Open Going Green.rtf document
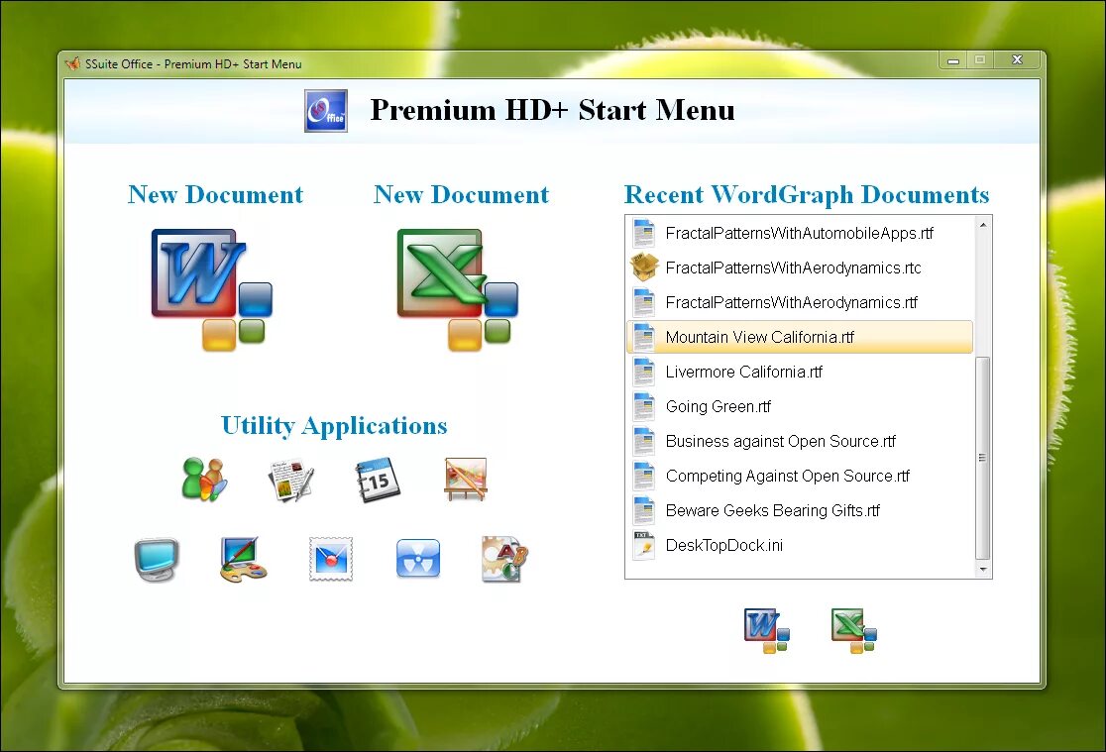This screenshot has height=752, width=1106. coord(799,406)
